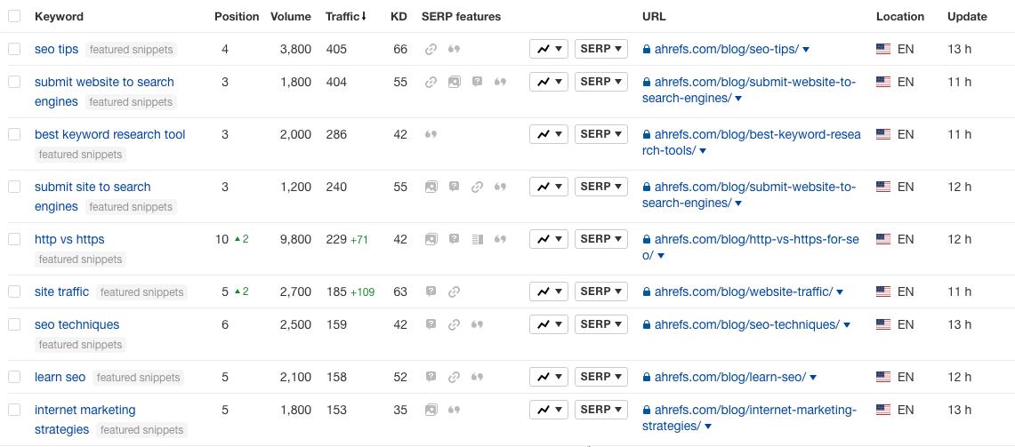Select the 'best keyword research tool' row checkbox
Viewport: 1015px width, 447px height.
click(x=14, y=134)
